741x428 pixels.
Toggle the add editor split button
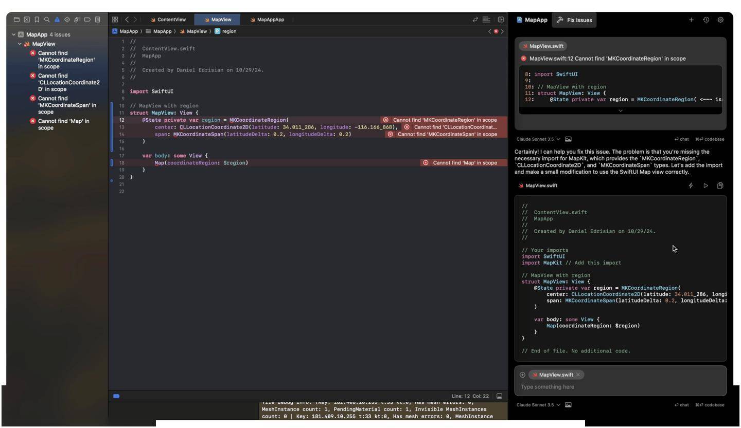click(x=500, y=20)
